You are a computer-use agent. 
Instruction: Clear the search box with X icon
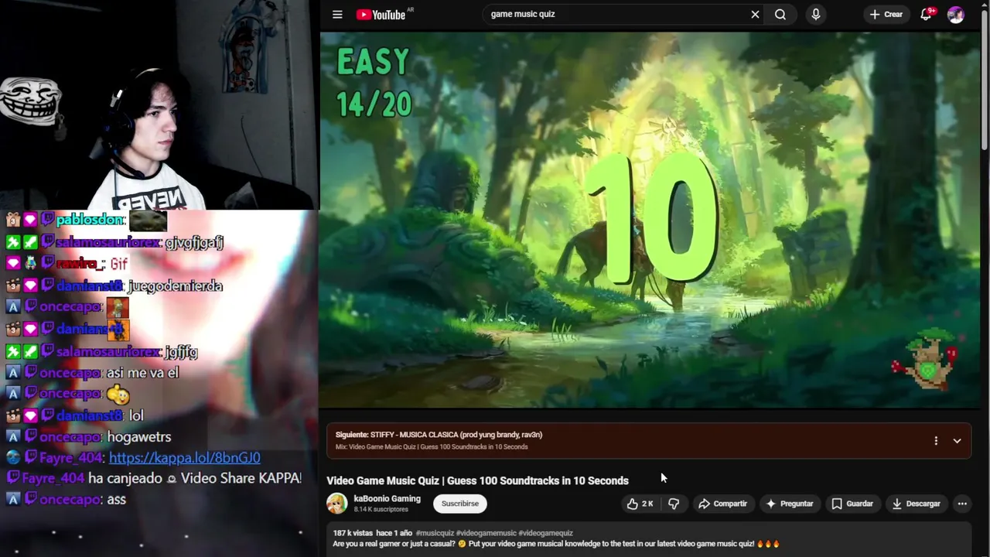coord(755,14)
